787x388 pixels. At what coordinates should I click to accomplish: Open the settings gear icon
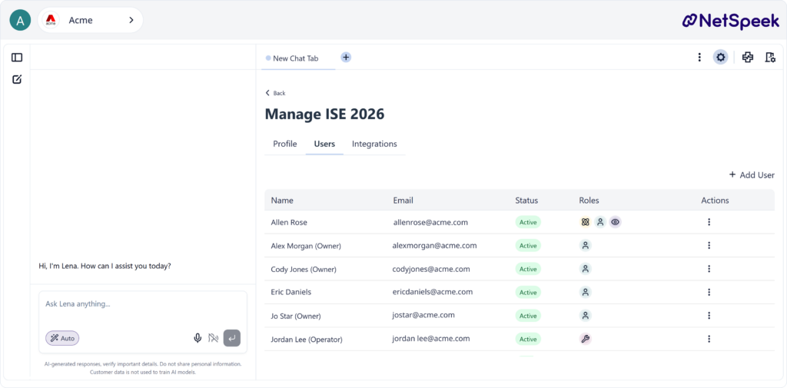720,58
